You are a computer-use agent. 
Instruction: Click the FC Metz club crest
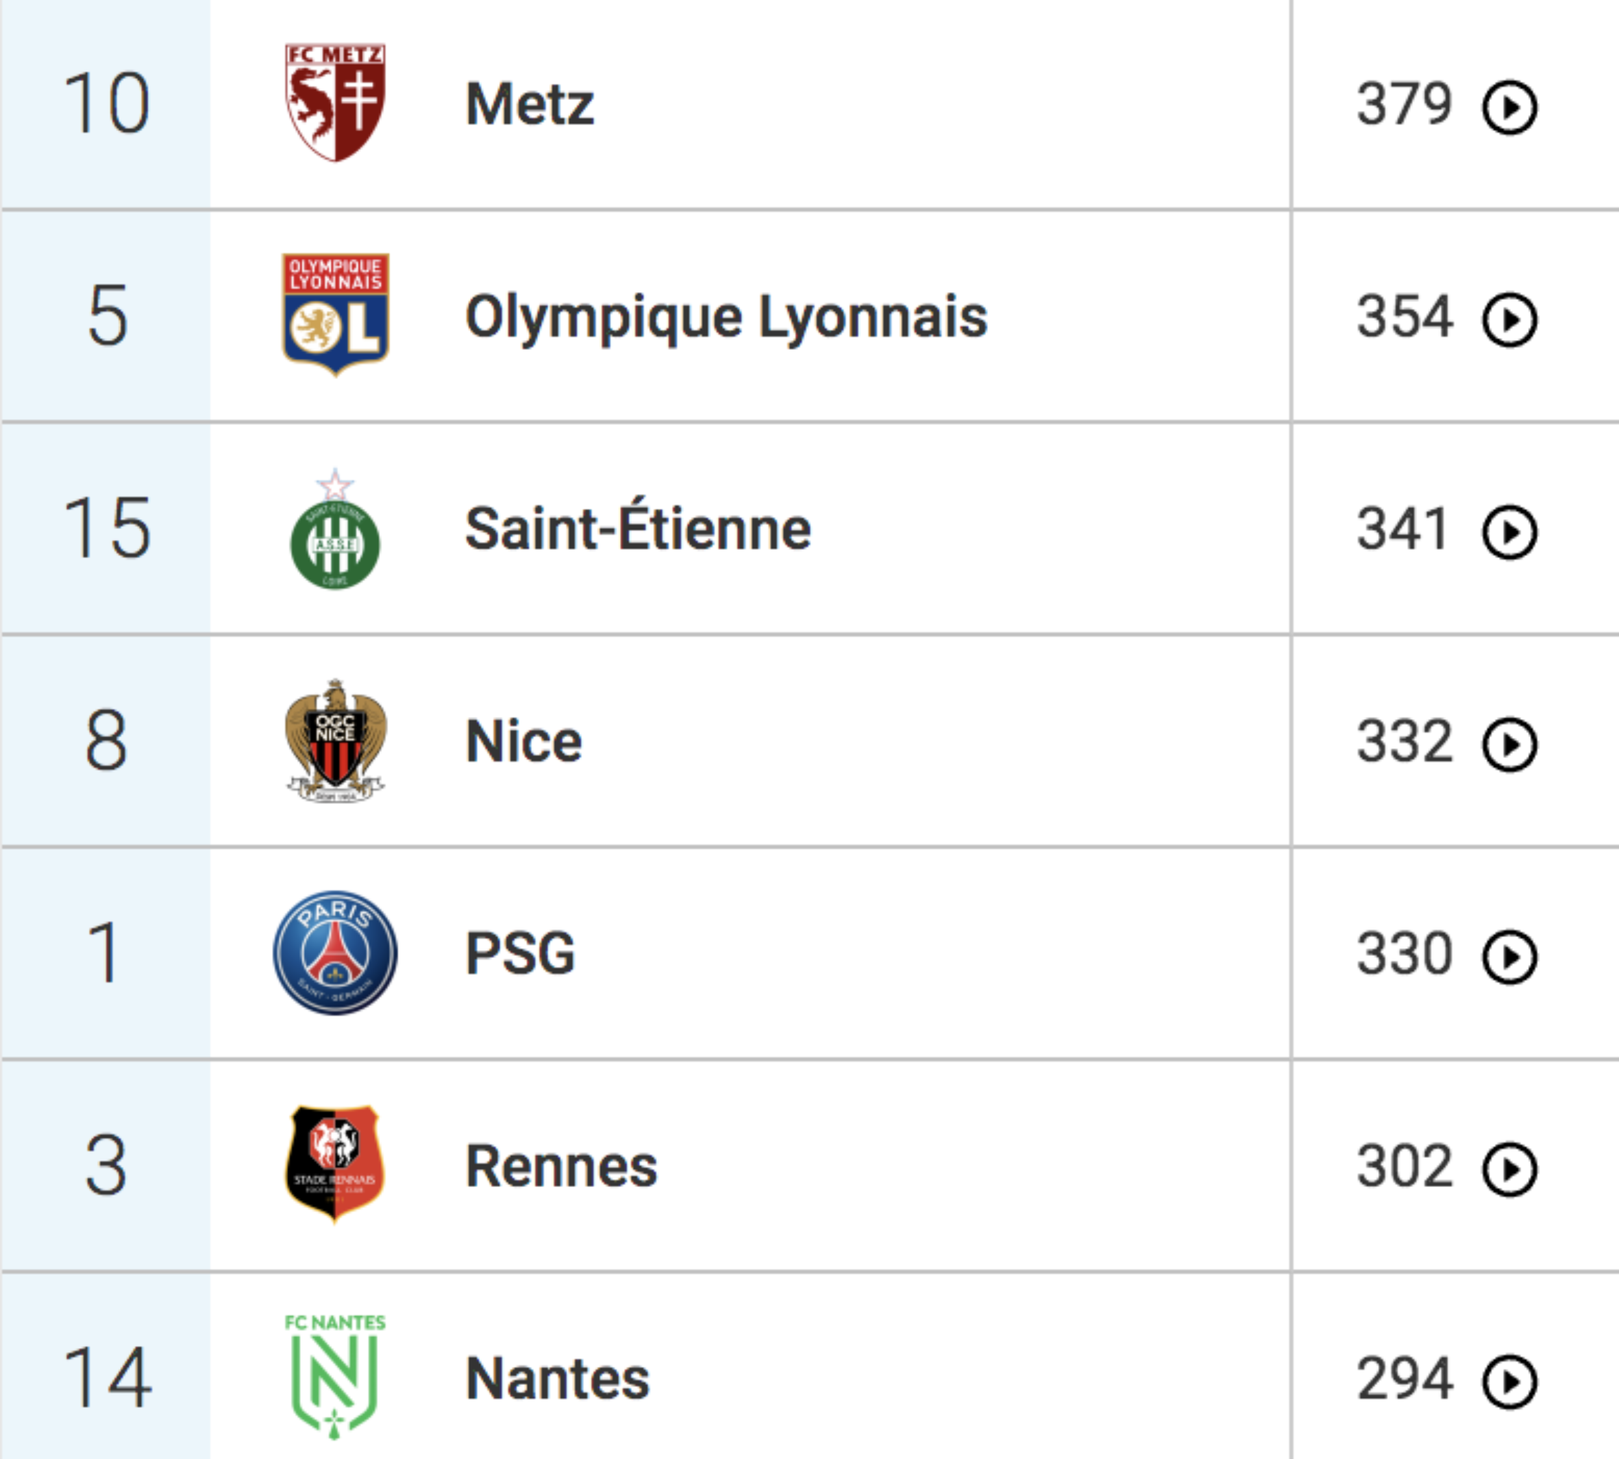point(335,103)
